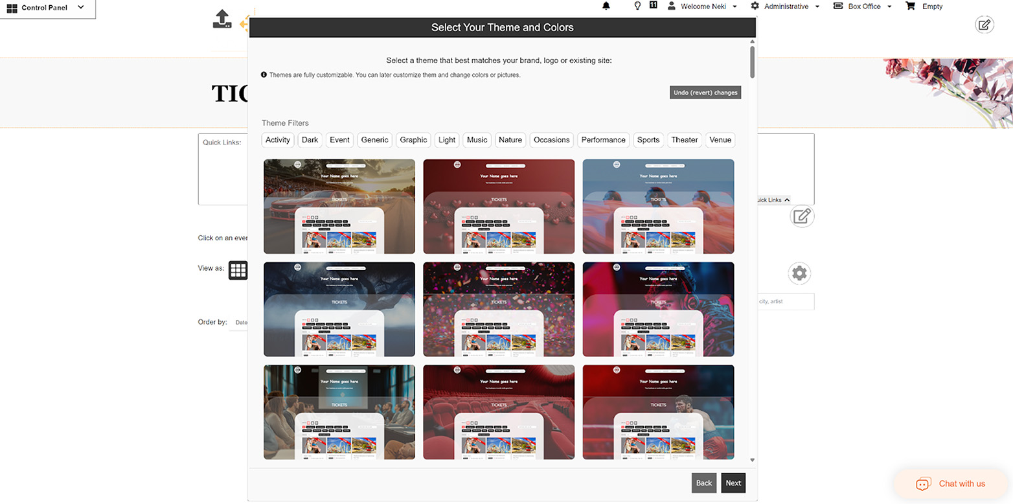Click the gear settings icon
The image size is (1013, 504).
point(799,273)
